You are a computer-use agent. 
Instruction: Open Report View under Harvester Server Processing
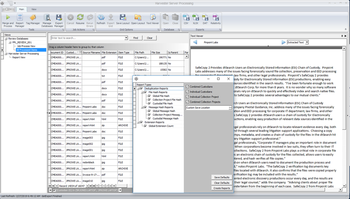pyautogui.click(x=19, y=57)
